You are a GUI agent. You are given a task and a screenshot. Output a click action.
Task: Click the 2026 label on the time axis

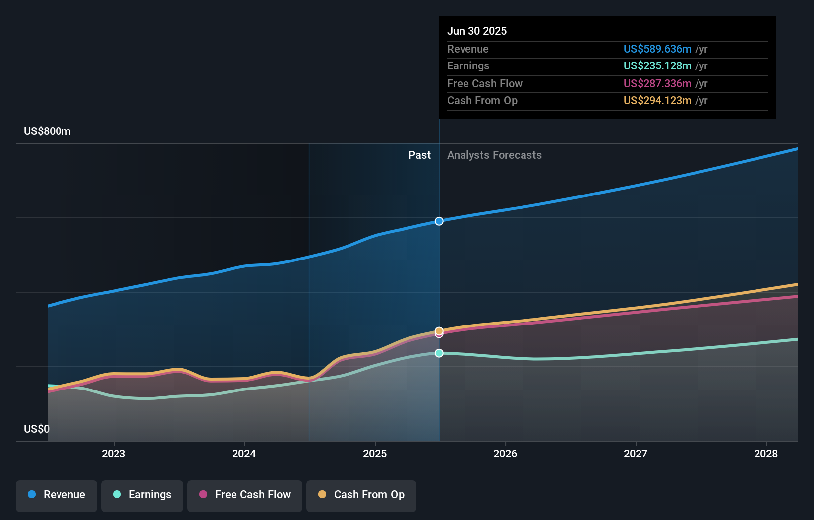(x=505, y=454)
